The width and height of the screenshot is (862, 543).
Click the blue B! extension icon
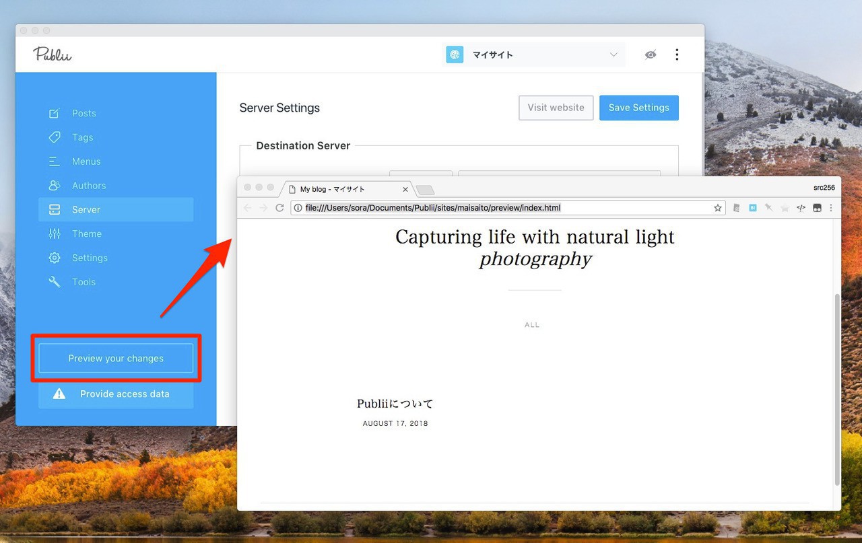click(753, 208)
